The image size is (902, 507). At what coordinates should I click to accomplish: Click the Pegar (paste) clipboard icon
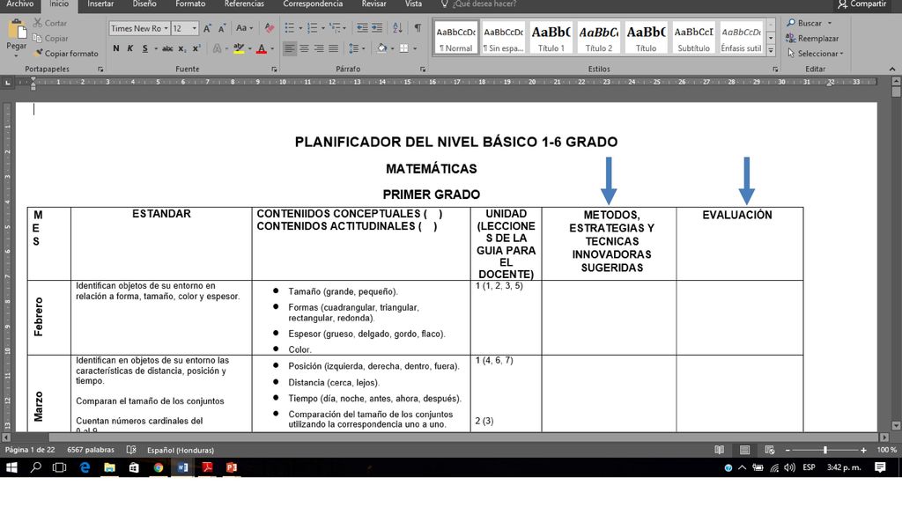pyautogui.click(x=17, y=29)
